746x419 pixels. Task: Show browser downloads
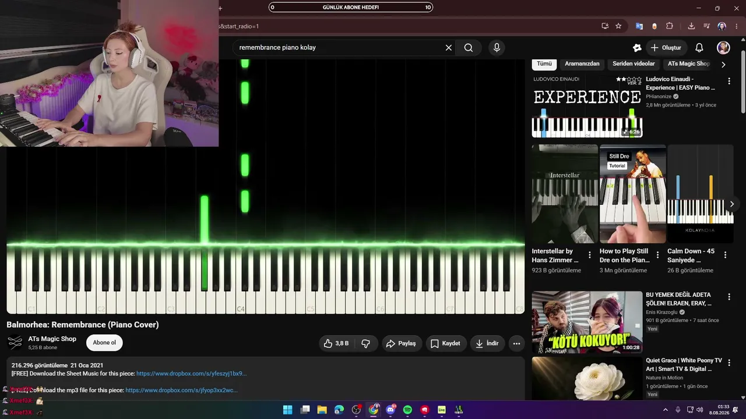(x=691, y=26)
